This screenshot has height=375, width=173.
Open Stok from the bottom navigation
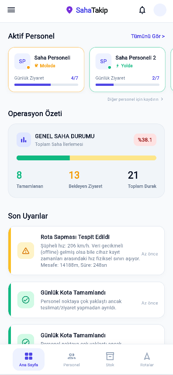coord(110,360)
